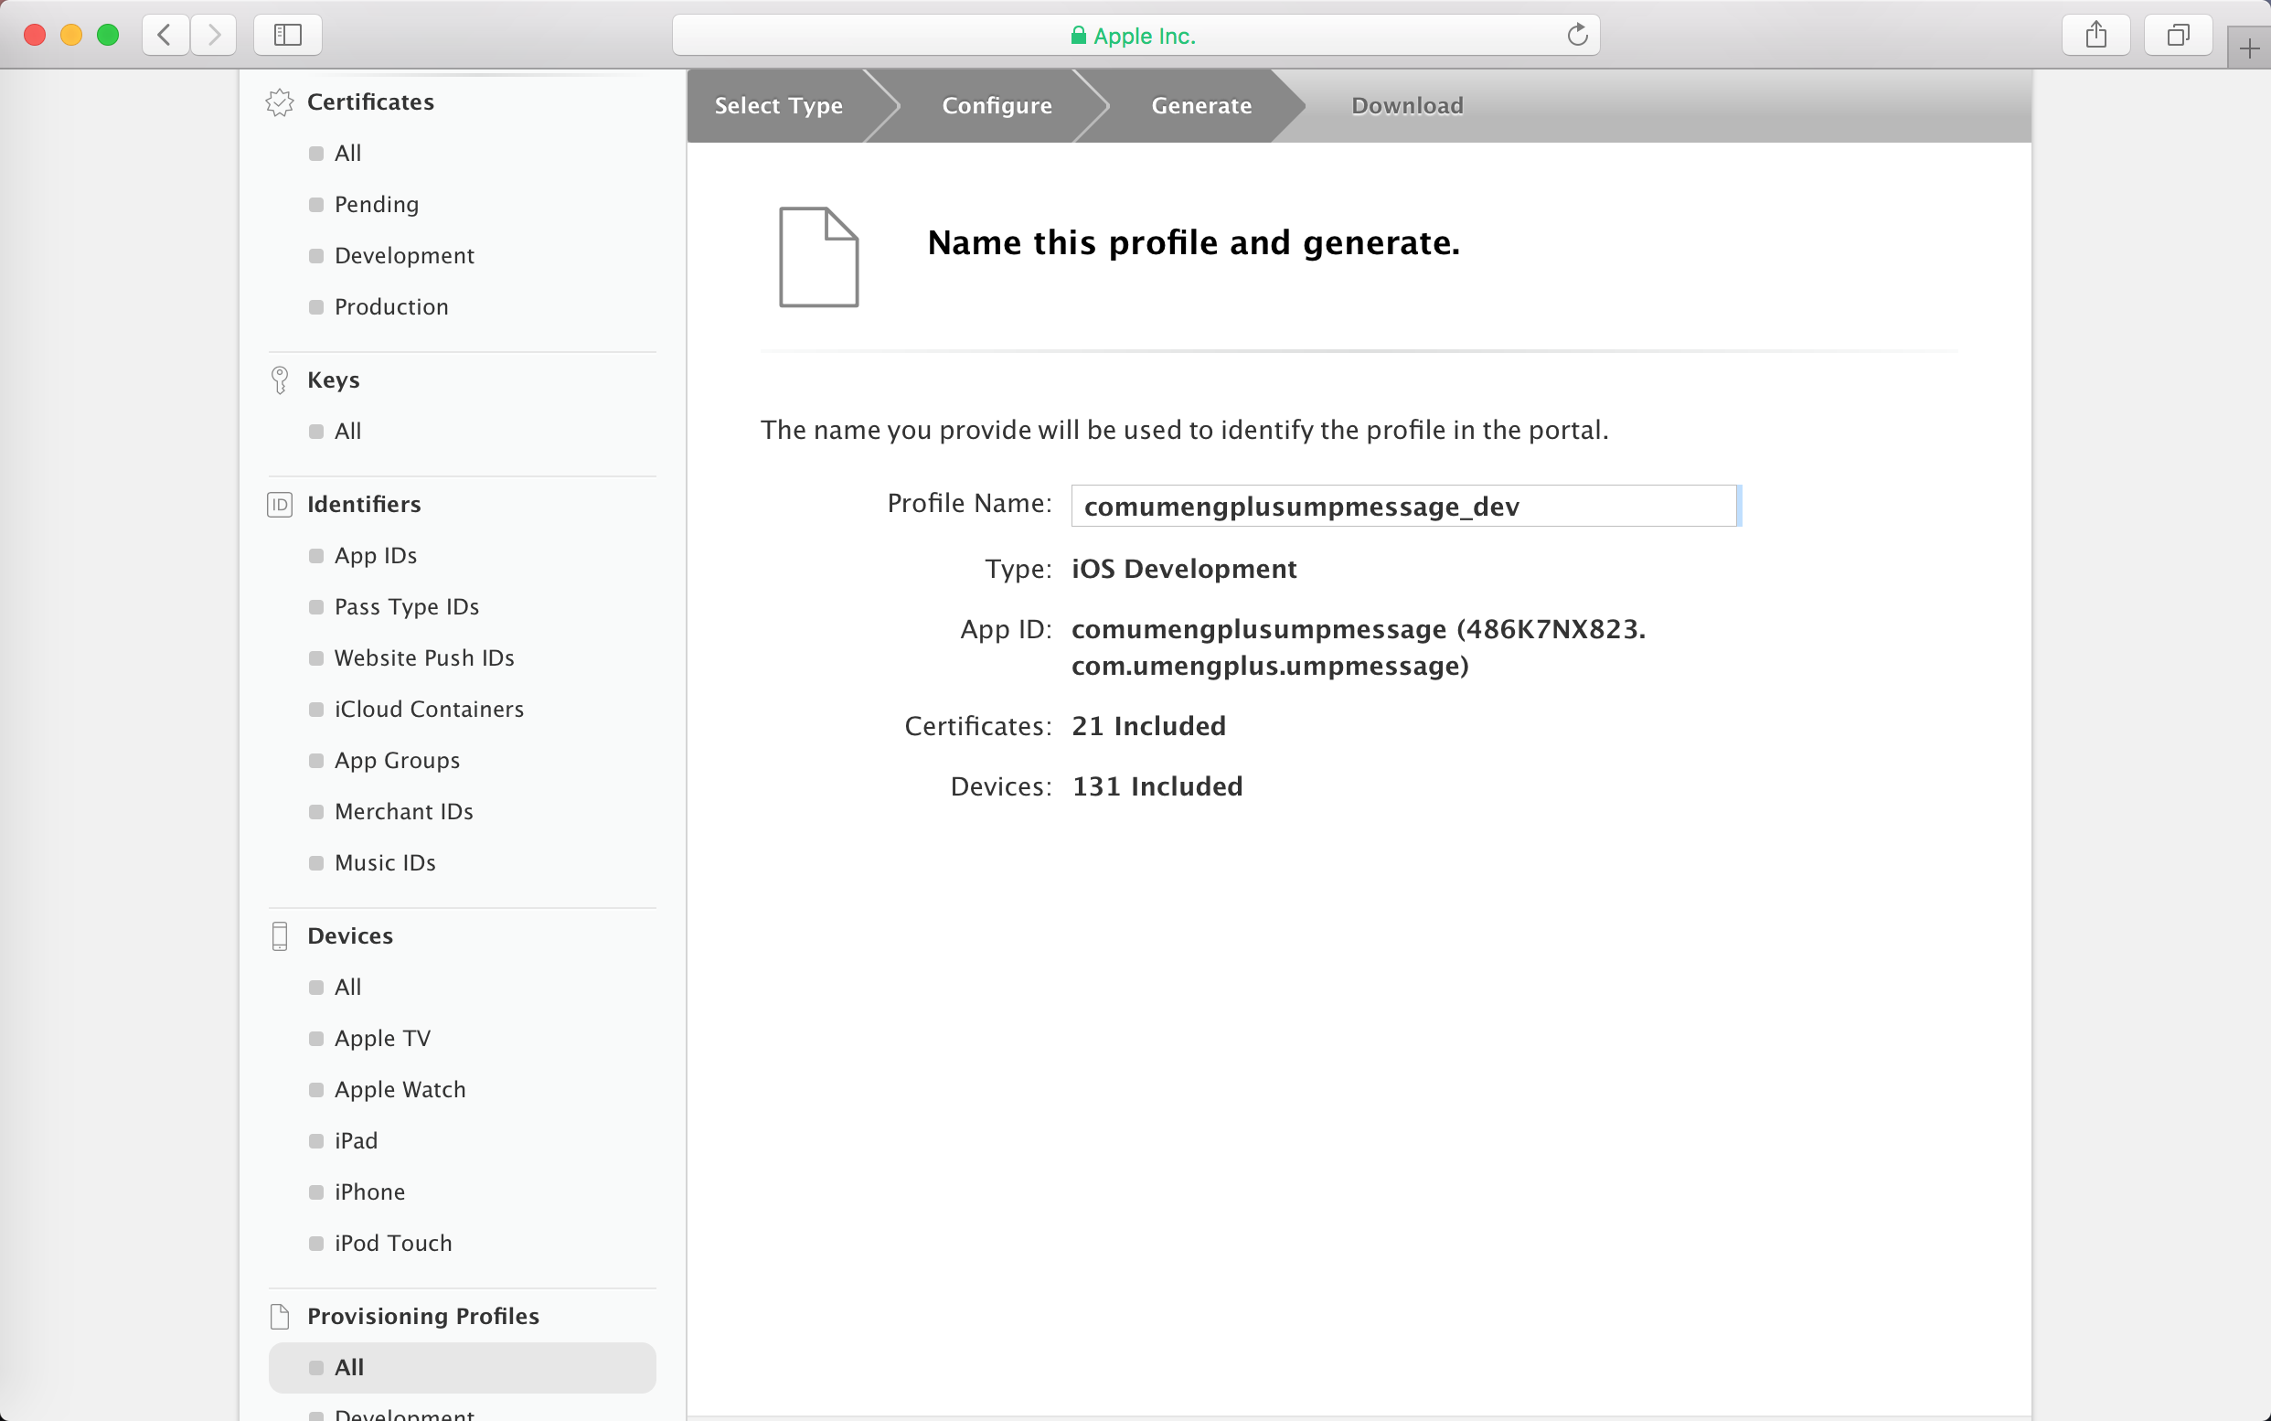Click the 'iOS Development' type value
The height and width of the screenshot is (1421, 2271).
(x=1184, y=569)
